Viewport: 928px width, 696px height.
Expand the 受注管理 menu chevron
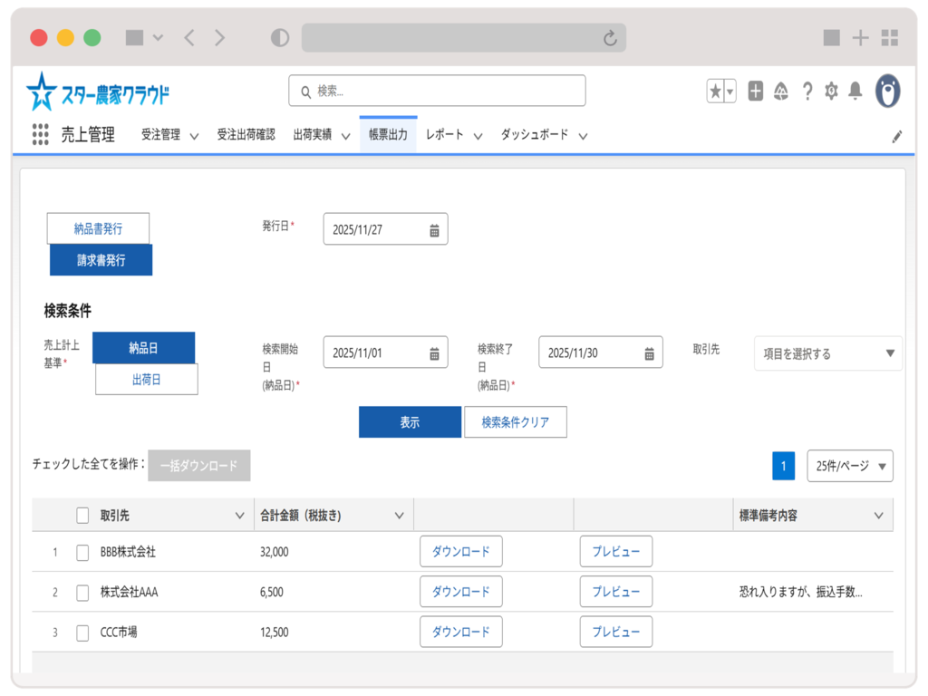click(194, 136)
